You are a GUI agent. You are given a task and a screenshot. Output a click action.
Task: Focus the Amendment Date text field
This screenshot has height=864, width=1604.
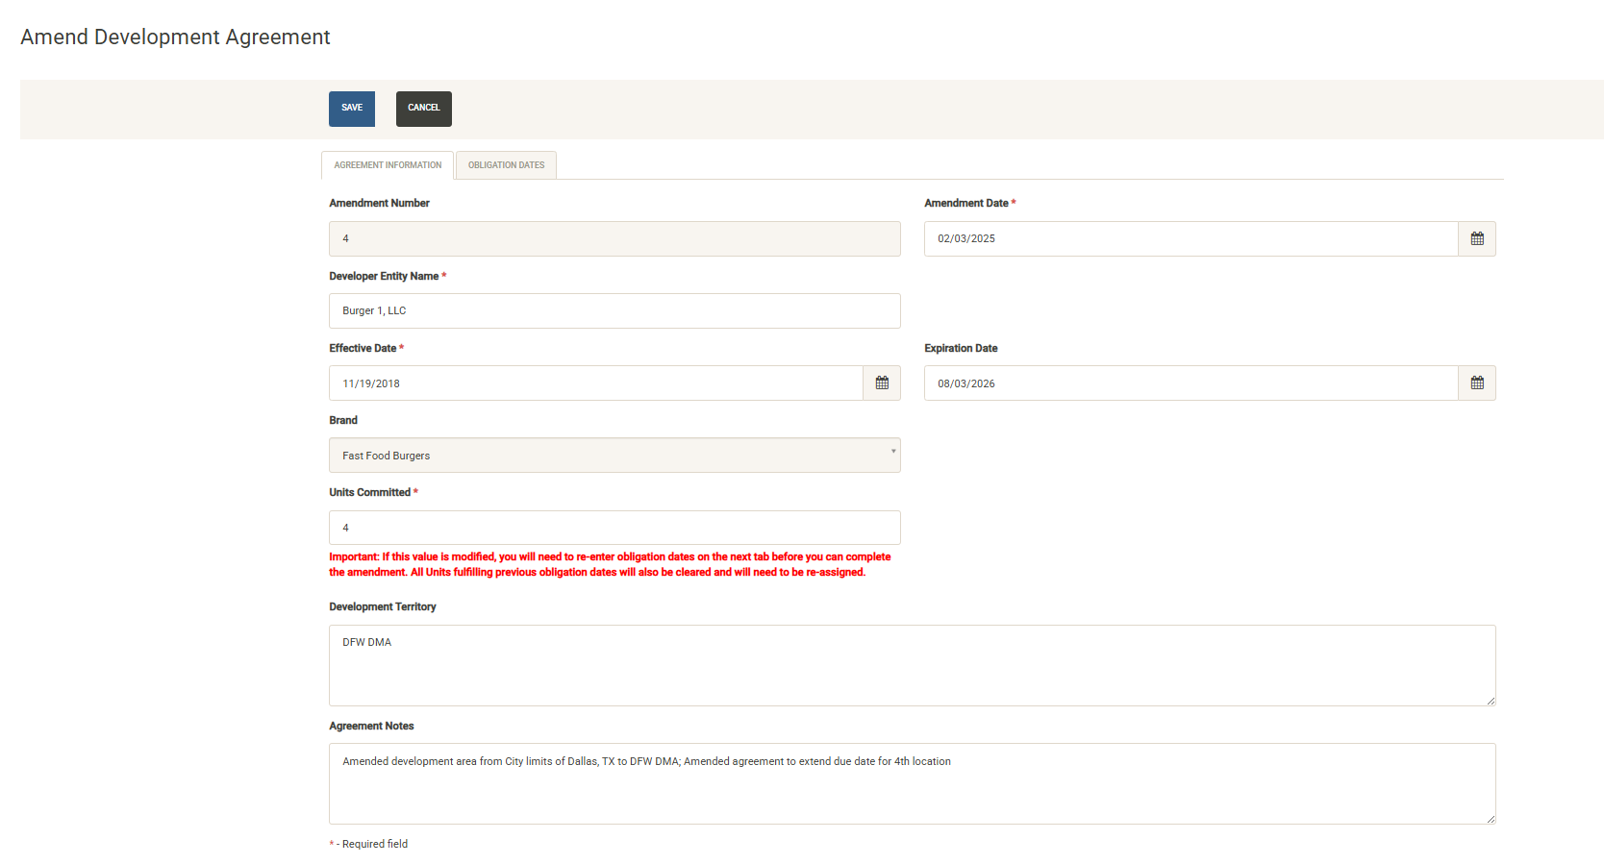(x=1190, y=239)
